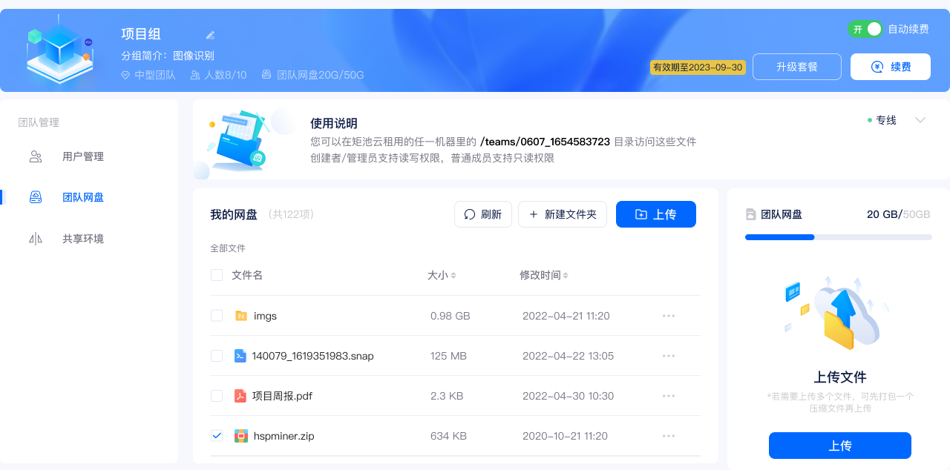Check the 140079_1619351983.snap checkbox
This screenshot has height=470, width=950.
pyautogui.click(x=217, y=356)
